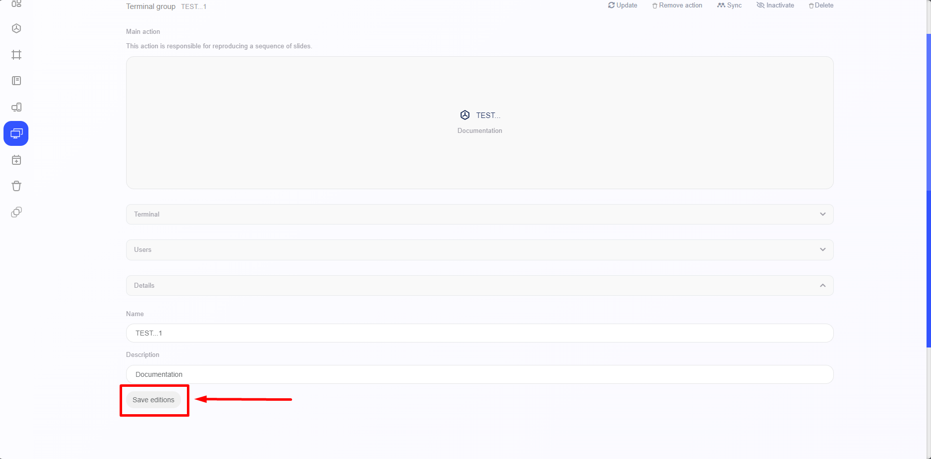Click the highlighted terminal groups monitor icon
931x459 pixels.
(16, 133)
